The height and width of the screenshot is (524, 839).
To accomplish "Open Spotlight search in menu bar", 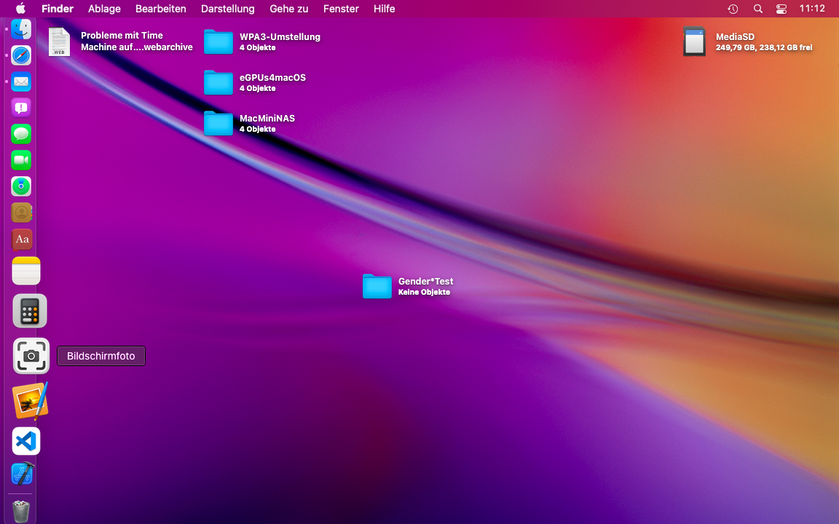I will pyautogui.click(x=757, y=9).
